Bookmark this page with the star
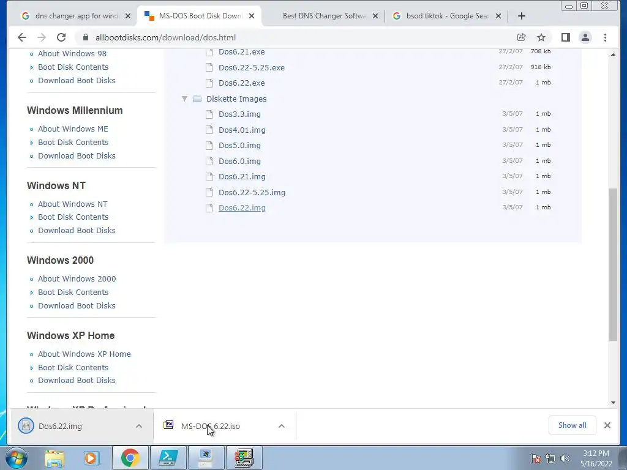This screenshot has width=627, height=470. 541,37
